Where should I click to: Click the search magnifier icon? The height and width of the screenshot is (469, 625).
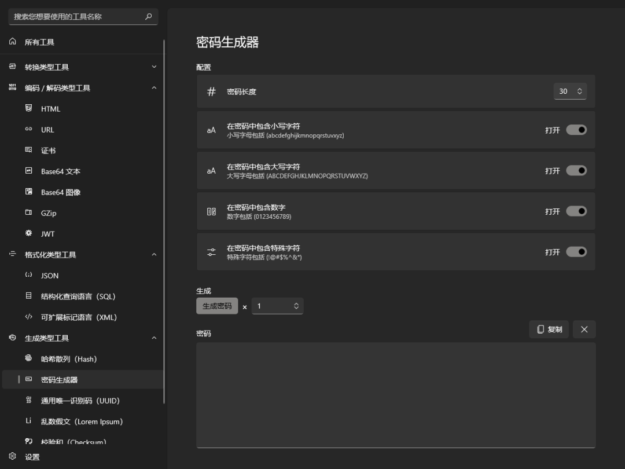point(148,17)
